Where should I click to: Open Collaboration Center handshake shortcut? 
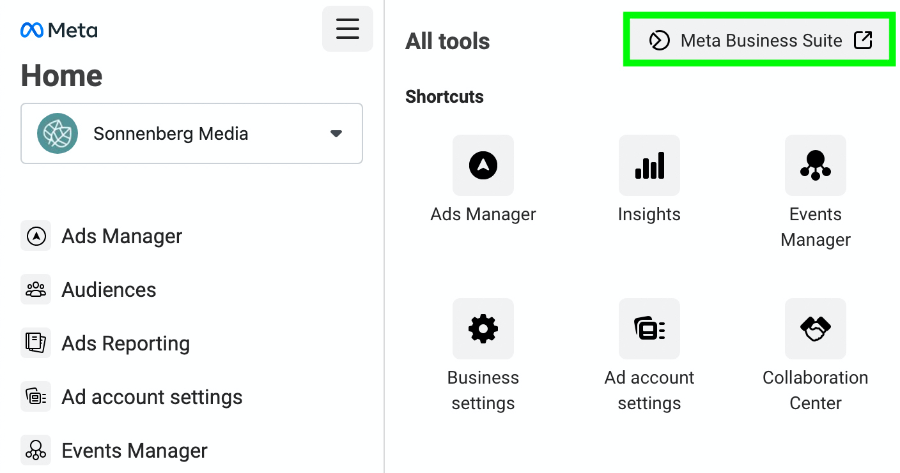coord(816,329)
